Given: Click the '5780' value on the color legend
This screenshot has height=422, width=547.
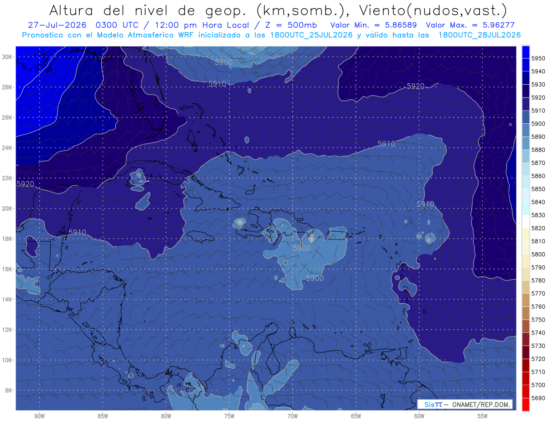Looking at the screenshot, I should point(538,280).
